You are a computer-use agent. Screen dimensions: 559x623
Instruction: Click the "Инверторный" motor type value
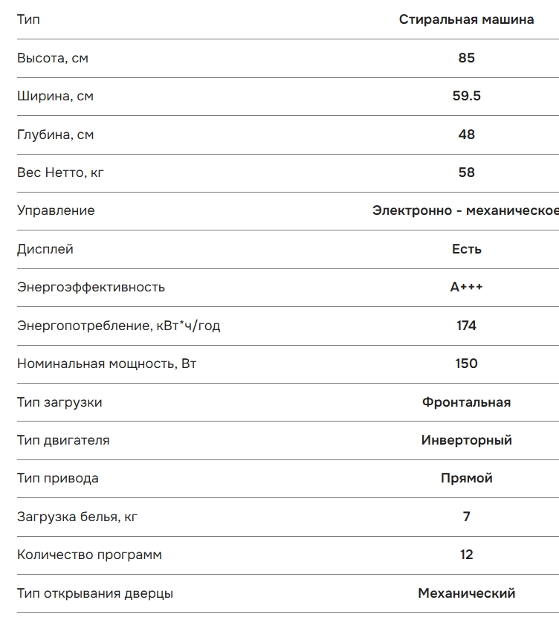point(466,440)
